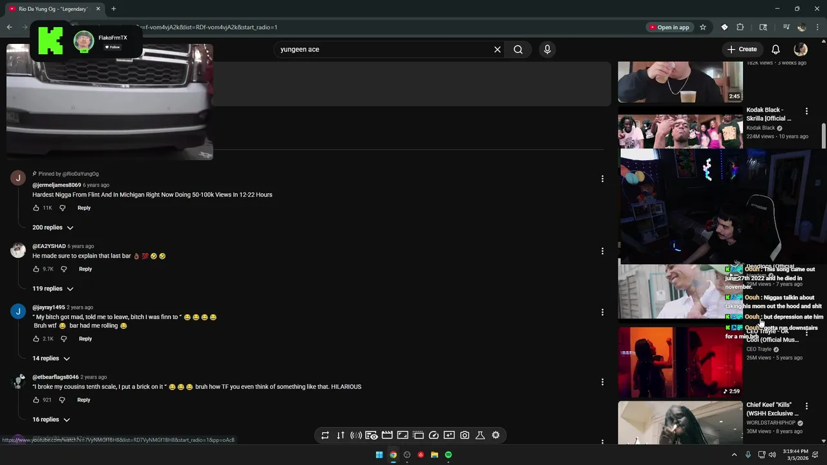Like the @EA2YSHAD comment
Viewport: 827px width, 465px height.
[x=36, y=269]
